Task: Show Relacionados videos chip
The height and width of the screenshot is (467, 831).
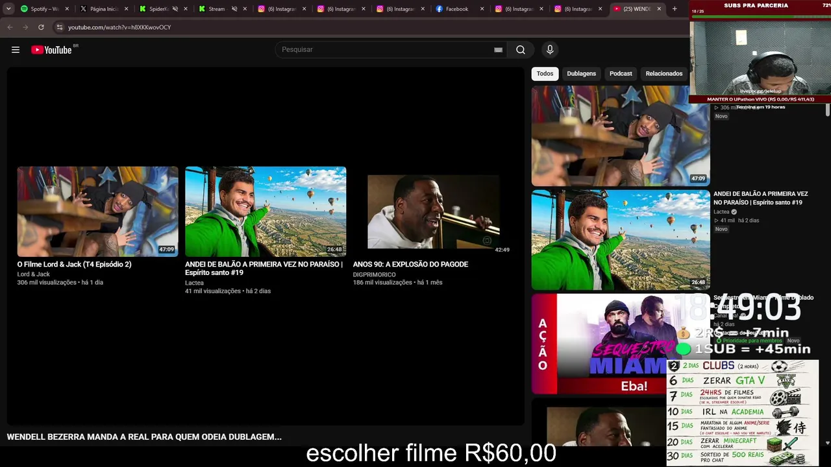Action: click(x=664, y=73)
